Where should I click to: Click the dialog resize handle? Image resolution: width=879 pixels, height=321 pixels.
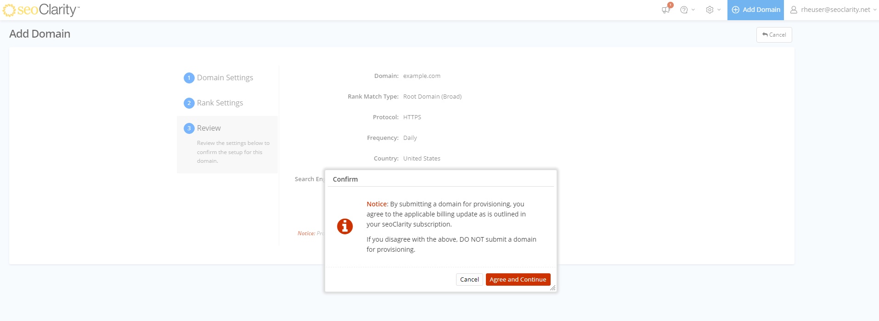coord(552,288)
